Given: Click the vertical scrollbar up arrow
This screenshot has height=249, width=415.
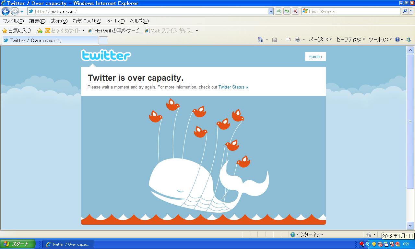Looking at the screenshot, I should click(x=410, y=50).
